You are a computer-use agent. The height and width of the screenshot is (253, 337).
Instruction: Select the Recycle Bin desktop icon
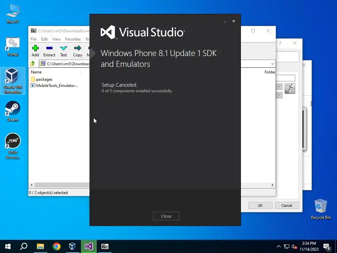coord(321,209)
